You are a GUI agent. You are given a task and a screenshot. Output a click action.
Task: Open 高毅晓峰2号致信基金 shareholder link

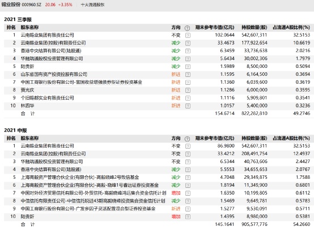[x=80, y=178]
